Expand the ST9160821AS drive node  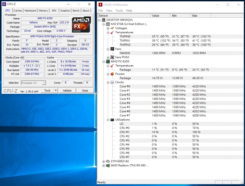point(103,161)
